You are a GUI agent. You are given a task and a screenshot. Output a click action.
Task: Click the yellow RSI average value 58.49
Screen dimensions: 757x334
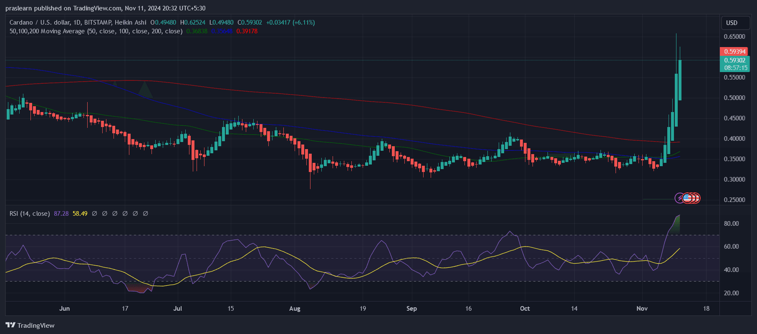[80, 214]
